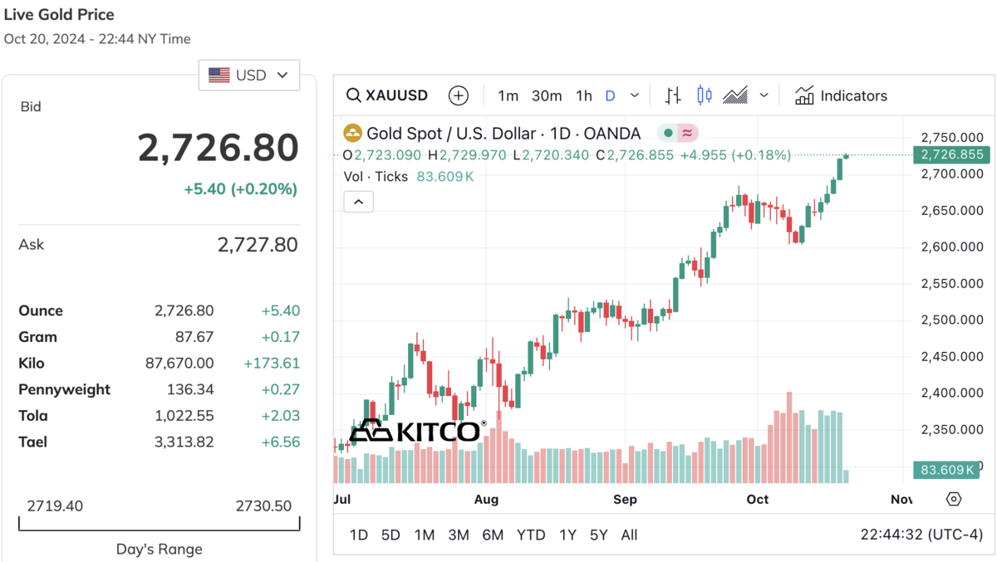Click the 22:44:32 (UTC-4) timezone button
Screen dimensions: 997x562
pyautogui.click(x=921, y=535)
